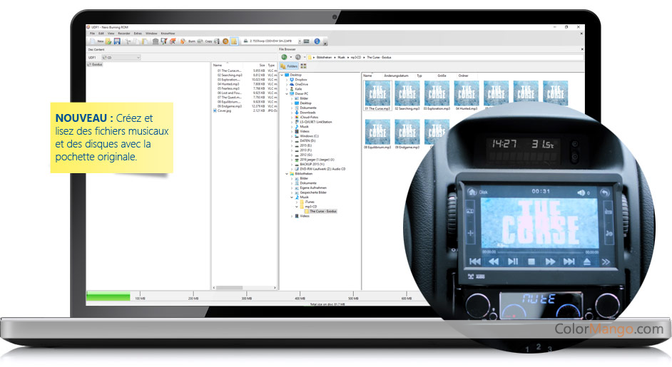The width and height of the screenshot is (672, 367).
Task: Click the car stereo playback progress bar
Action: 541,252
